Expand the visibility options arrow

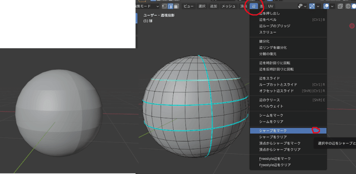(305, 6)
